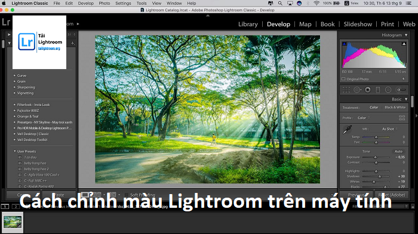418x234 pixels.
Task: Expand the Vignetting preset group
Action: [x=14, y=93]
